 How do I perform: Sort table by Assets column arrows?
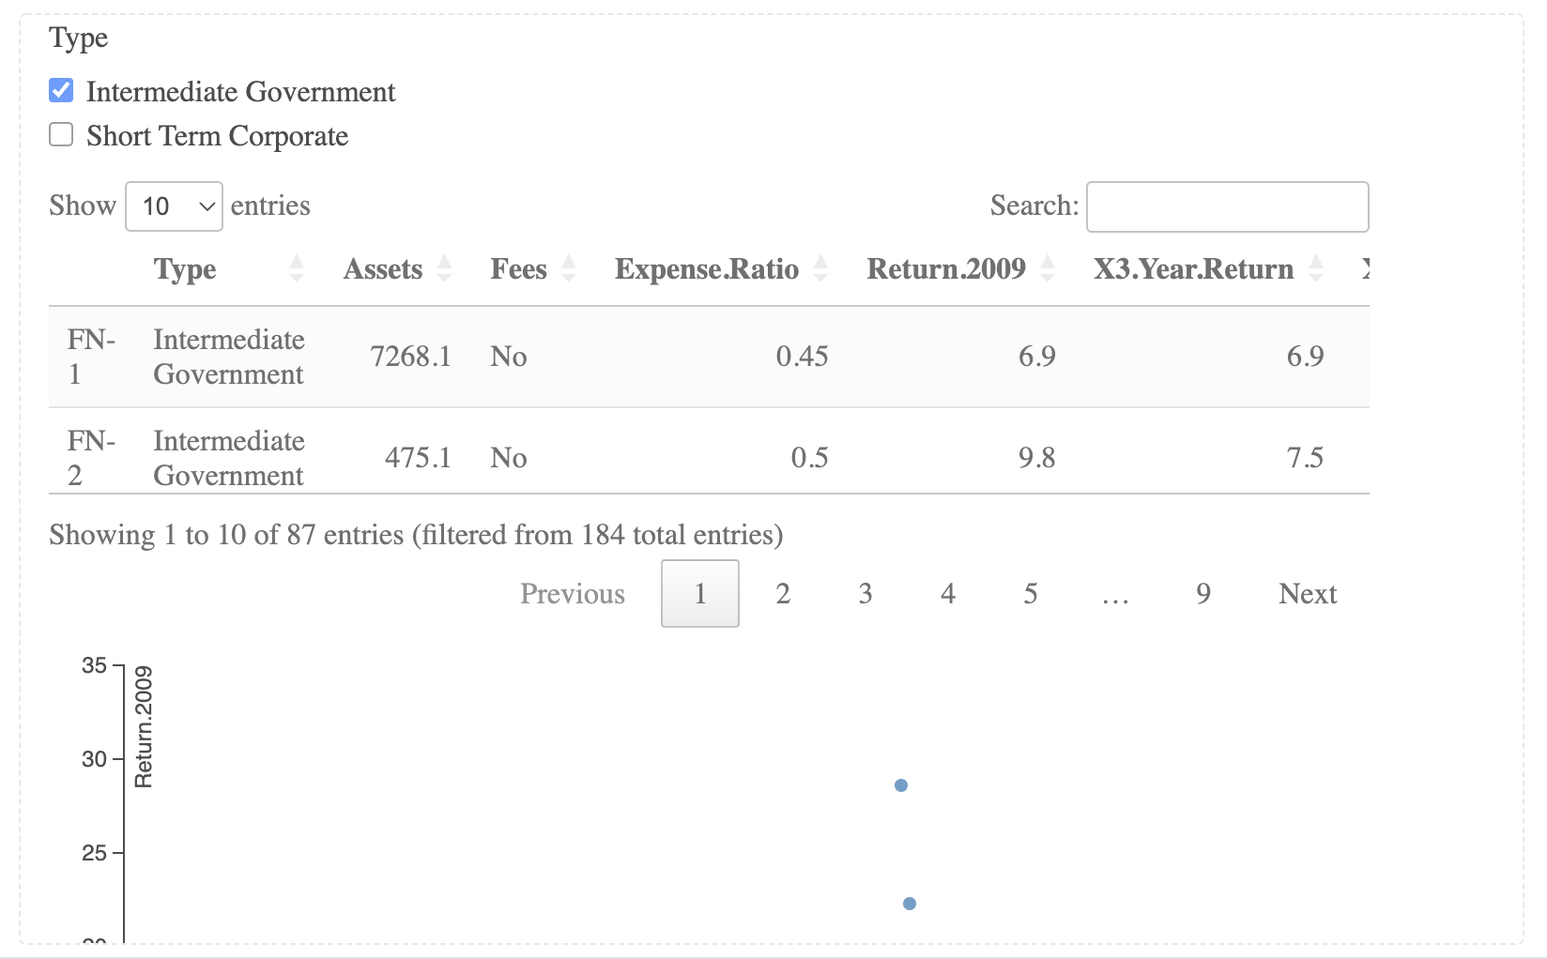pos(444,269)
